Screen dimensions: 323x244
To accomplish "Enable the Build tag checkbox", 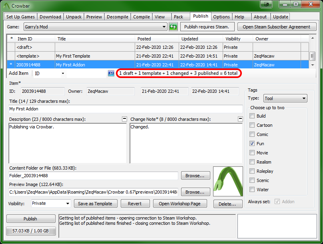I will (252, 116).
